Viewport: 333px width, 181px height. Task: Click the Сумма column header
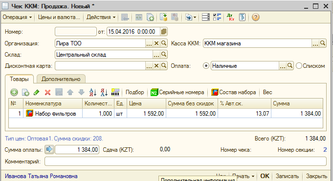[x=297, y=103]
